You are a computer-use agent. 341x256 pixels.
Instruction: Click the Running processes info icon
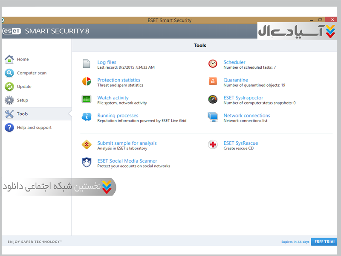click(87, 117)
